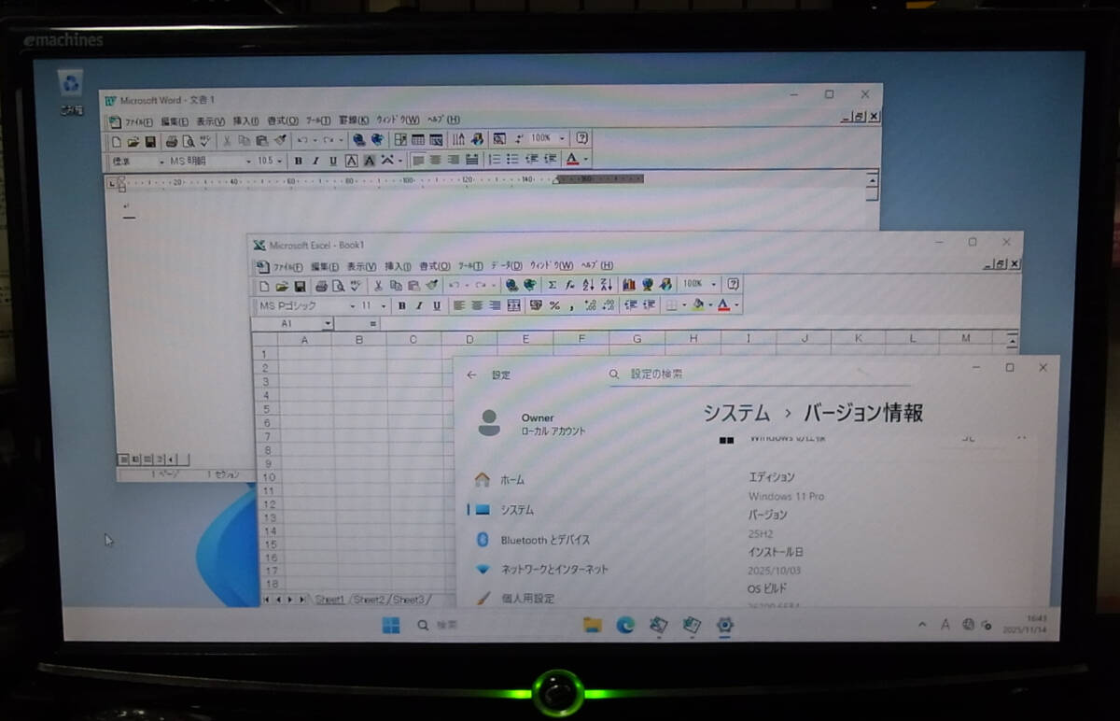Click the AutoSum sigma icon in Excel
Screen dimensions: 1120x721
[x=552, y=285]
